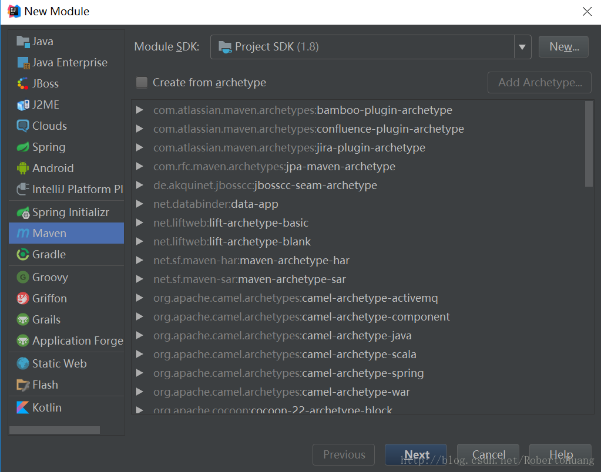Select the Android robot icon
Viewport: 601px width, 472px height.
pyautogui.click(x=23, y=168)
